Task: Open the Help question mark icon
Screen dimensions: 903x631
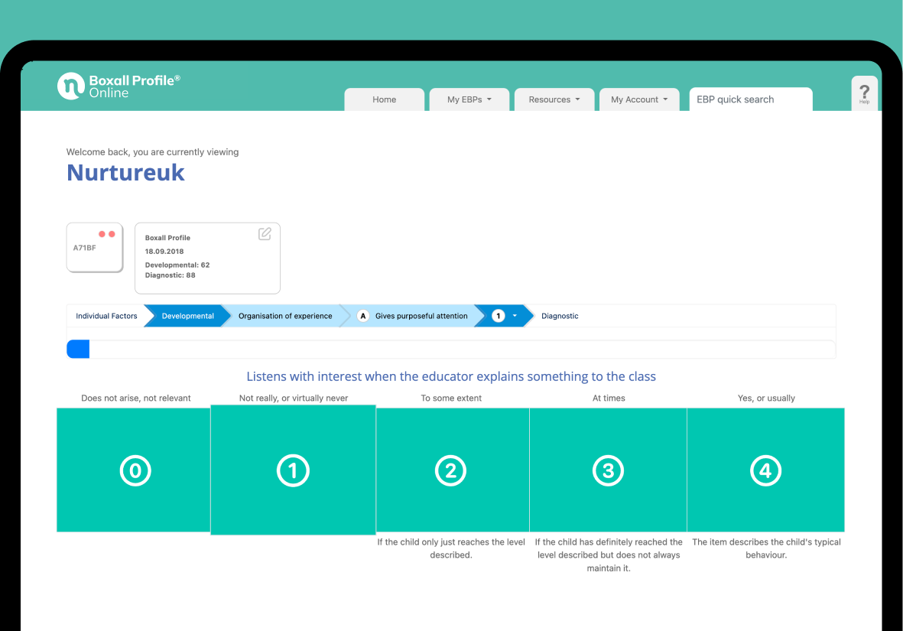Action: 864,92
